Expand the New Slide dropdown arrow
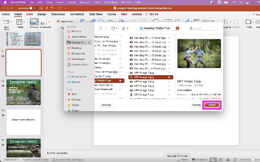Viewport: 260px width, 162px height. [x=10, y=22]
